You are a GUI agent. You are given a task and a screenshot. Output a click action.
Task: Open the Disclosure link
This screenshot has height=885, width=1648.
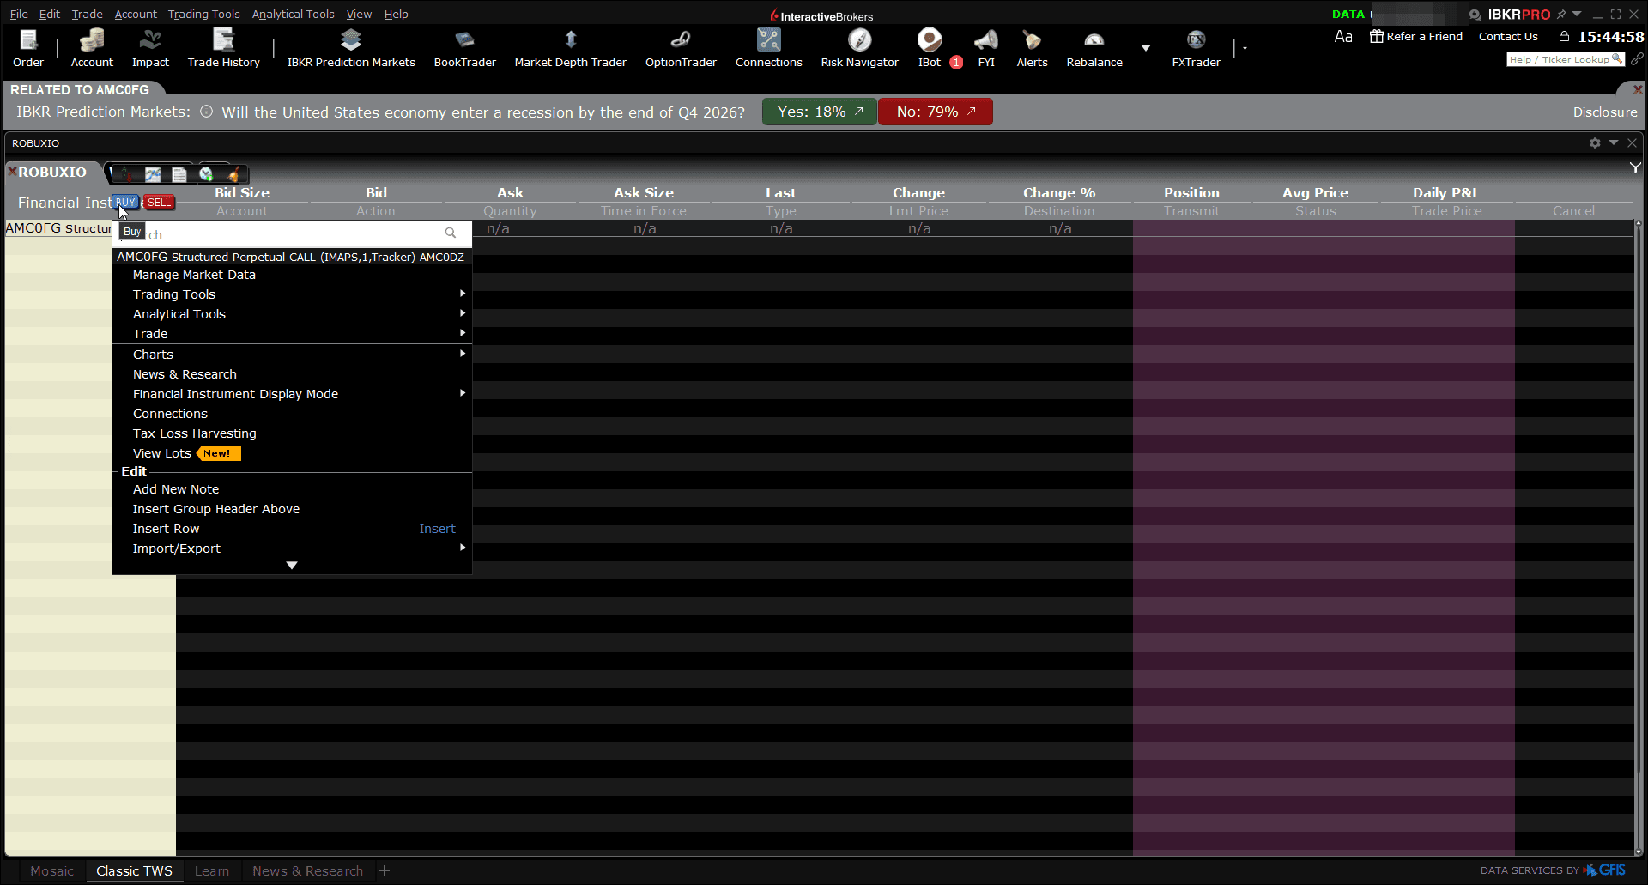pos(1605,112)
